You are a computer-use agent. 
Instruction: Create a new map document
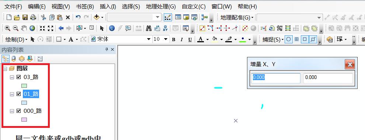[x=8, y=17]
